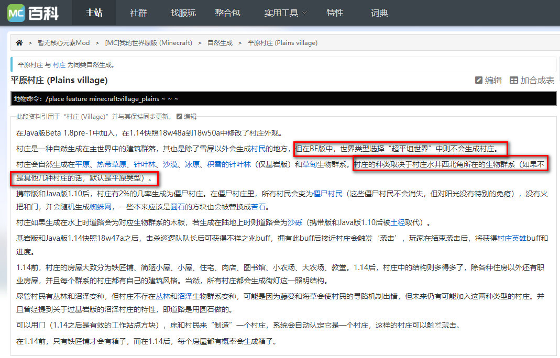The height and width of the screenshot is (358, 560).
Task: Open the 特性 nav item
Action: click(335, 13)
